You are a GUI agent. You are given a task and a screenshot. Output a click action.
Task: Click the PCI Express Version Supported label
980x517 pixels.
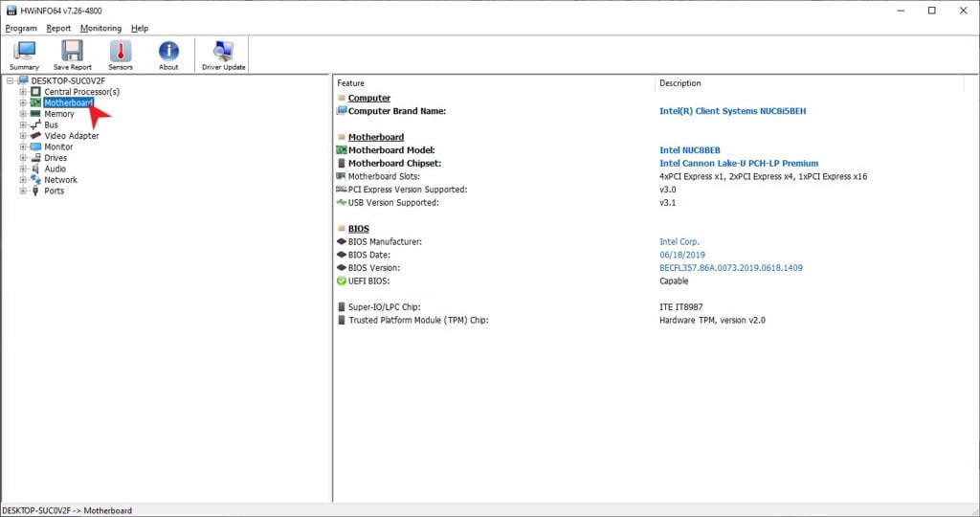[x=408, y=190]
